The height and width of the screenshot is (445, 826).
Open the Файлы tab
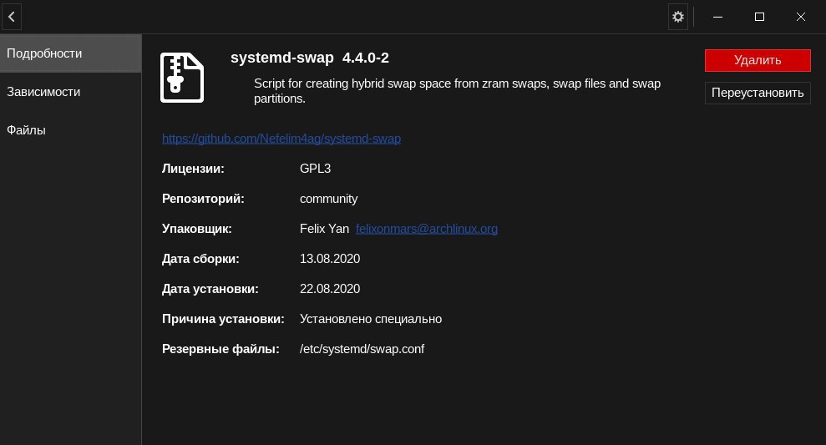[x=71, y=130]
